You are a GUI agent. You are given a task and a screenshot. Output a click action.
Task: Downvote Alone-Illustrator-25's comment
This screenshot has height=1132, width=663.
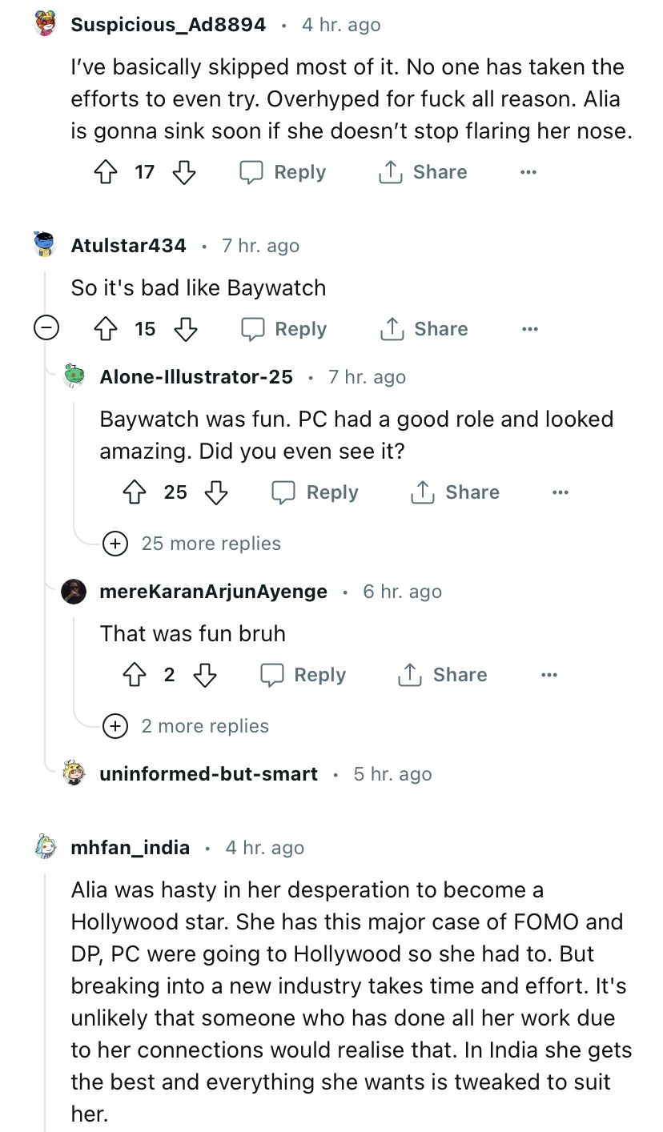coord(216,492)
